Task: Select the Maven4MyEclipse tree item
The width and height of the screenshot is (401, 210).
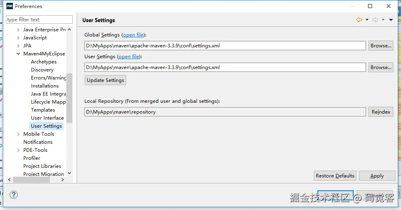Action: click(x=44, y=54)
